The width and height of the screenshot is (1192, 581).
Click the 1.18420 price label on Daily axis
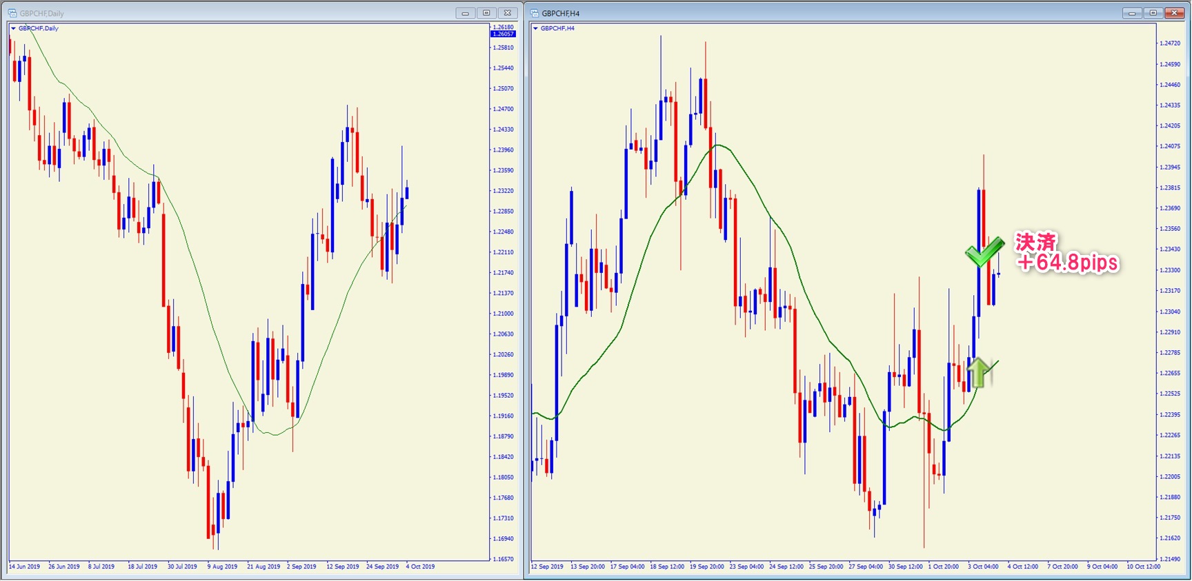coord(504,457)
